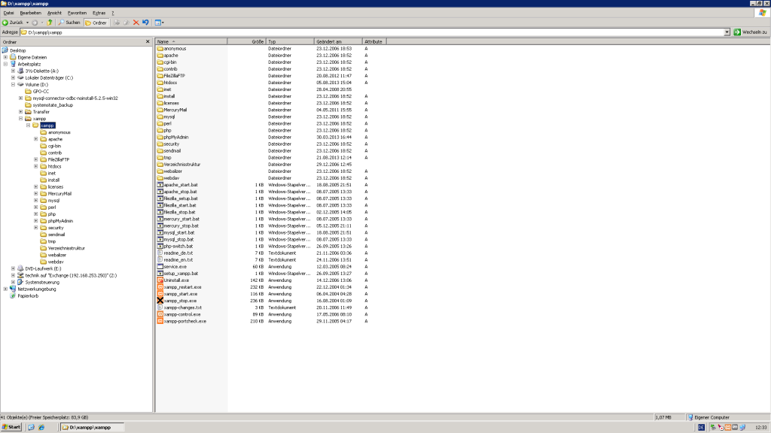This screenshot has width=771, height=433.
Task: Select the apache_start.bat file icon
Action: point(160,185)
